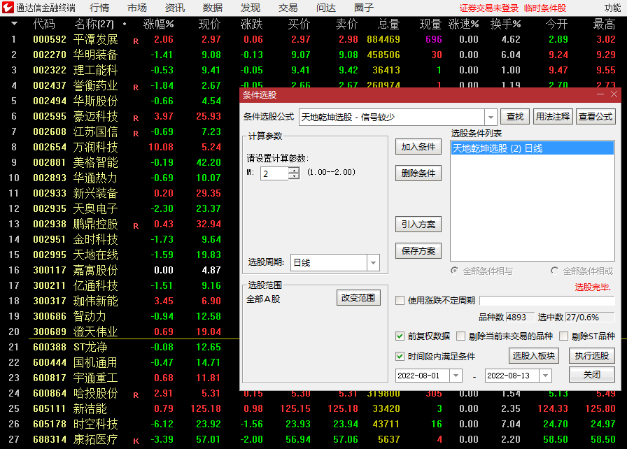The width and height of the screenshot is (627, 449).
Task: Check 使用涨跌不定周期 option
Action: [x=400, y=301]
